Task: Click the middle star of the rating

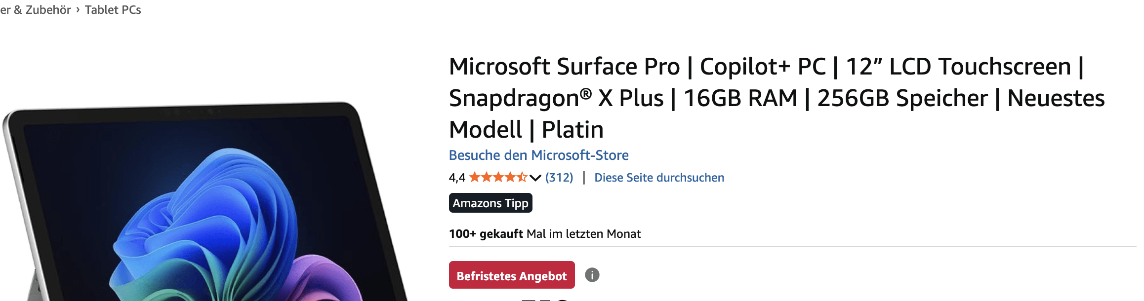Action: coord(498,177)
